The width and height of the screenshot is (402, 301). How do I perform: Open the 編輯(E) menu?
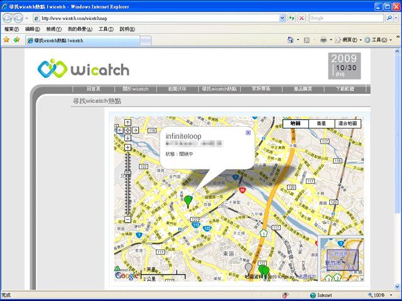[33, 29]
